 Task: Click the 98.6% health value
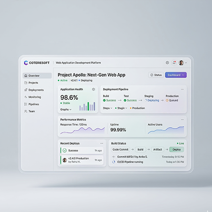(69, 98)
